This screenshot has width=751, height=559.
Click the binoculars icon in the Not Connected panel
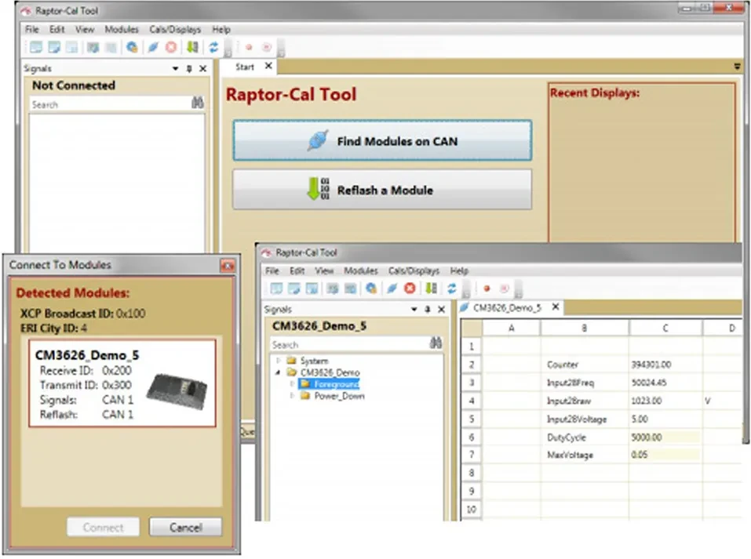point(197,104)
